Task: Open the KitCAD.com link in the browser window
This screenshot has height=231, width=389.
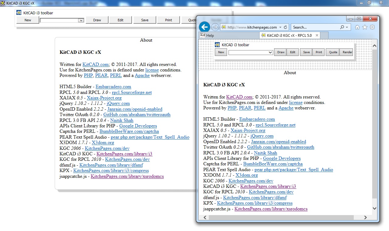Action: 239,97
